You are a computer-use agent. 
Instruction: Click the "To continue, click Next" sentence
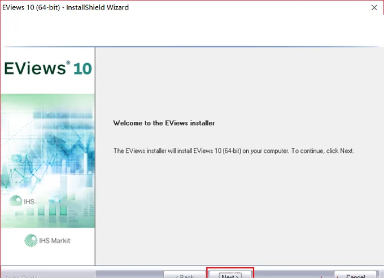(x=322, y=151)
